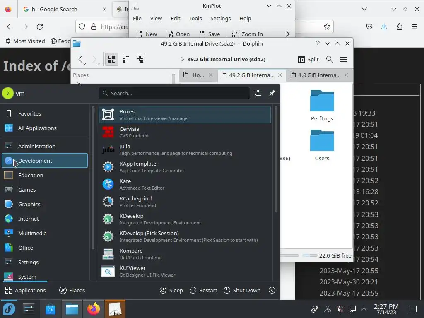Open the Internet category

click(x=45, y=219)
